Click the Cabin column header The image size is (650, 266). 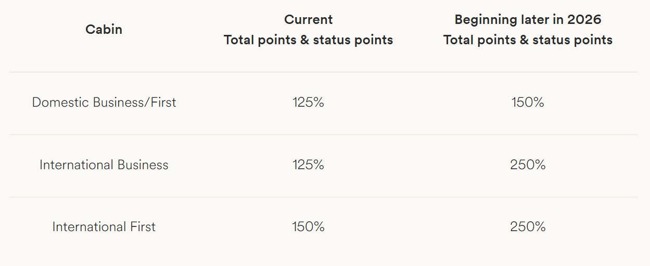pyautogui.click(x=104, y=30)
